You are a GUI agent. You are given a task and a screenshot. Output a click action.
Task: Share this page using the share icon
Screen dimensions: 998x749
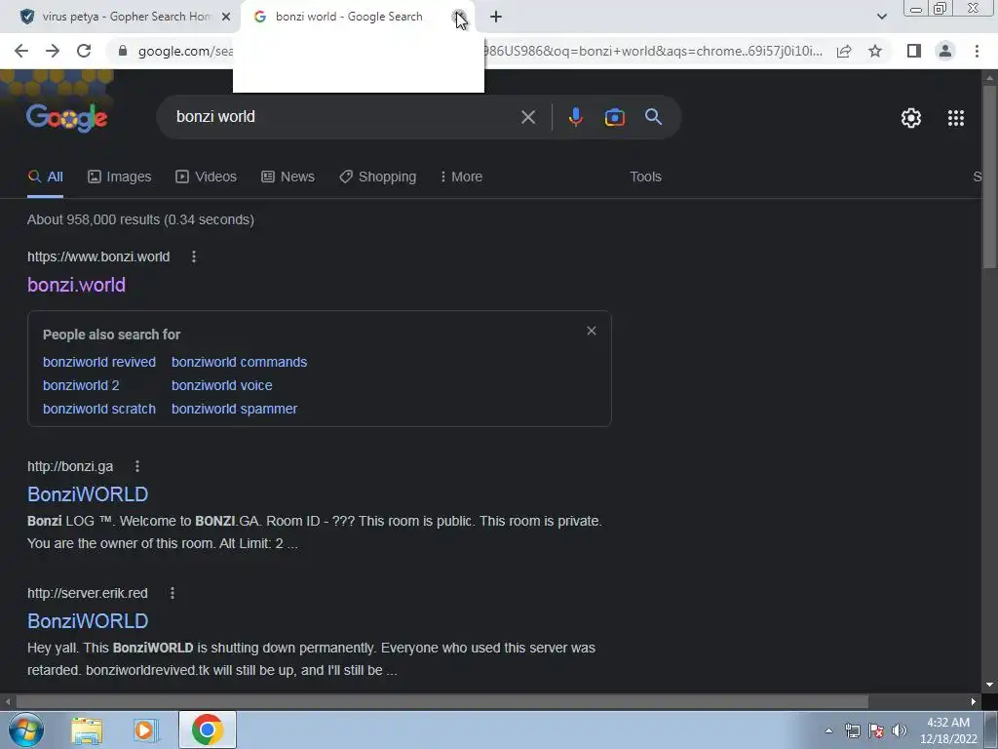click(844, 51)
